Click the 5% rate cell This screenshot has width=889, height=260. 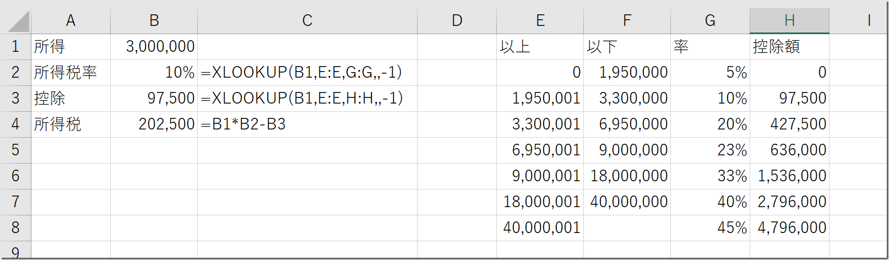point(710,73)
